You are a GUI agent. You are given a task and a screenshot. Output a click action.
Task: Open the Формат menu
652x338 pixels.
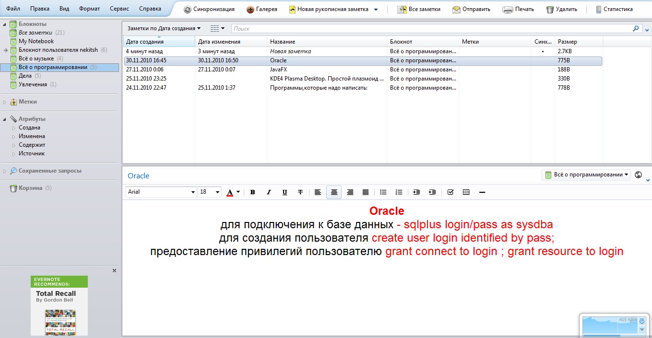(x=89, y=9)
